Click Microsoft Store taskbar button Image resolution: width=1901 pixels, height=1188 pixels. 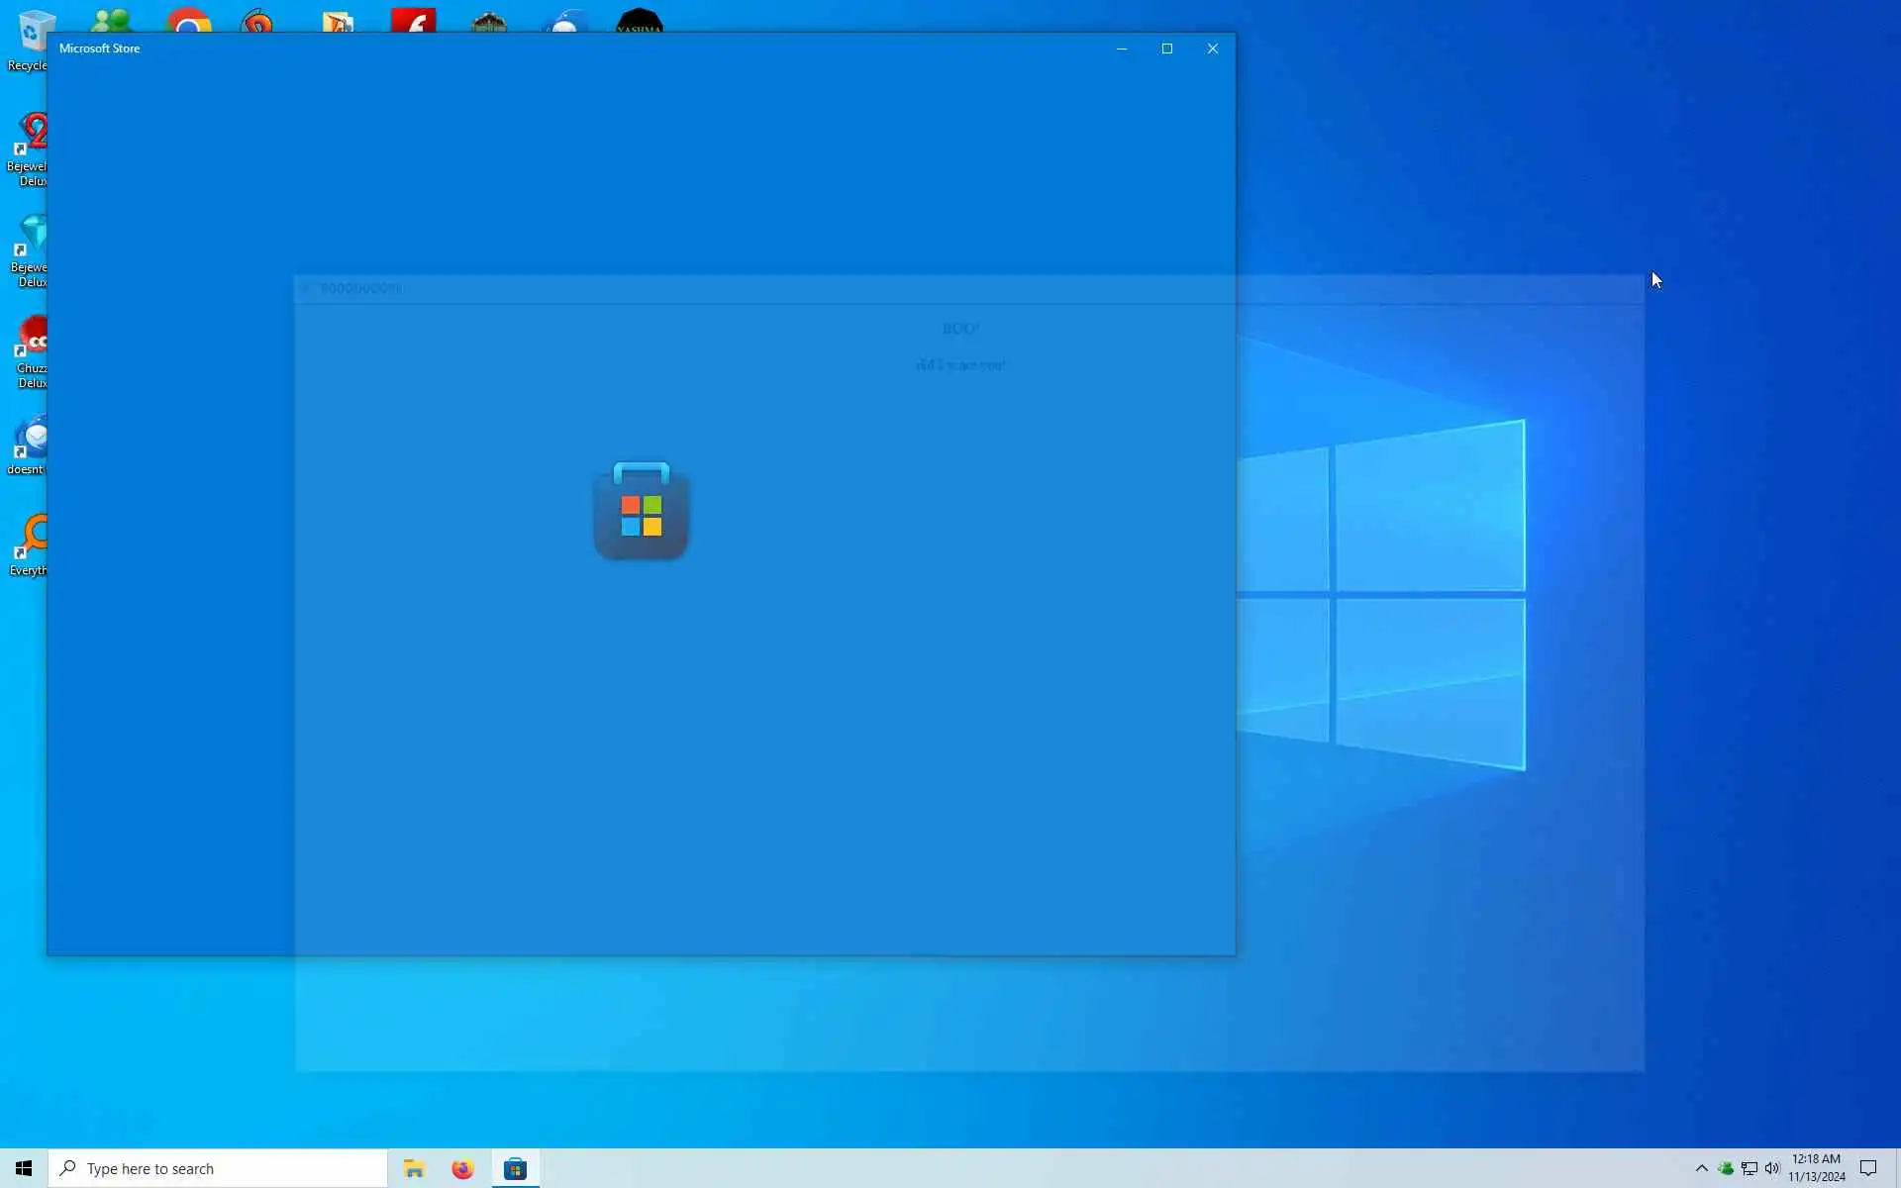(x=515, y=1169)
